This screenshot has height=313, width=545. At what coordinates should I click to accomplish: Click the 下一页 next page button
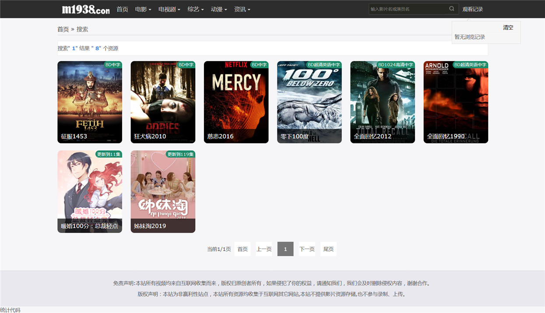[x=307, y=249]
